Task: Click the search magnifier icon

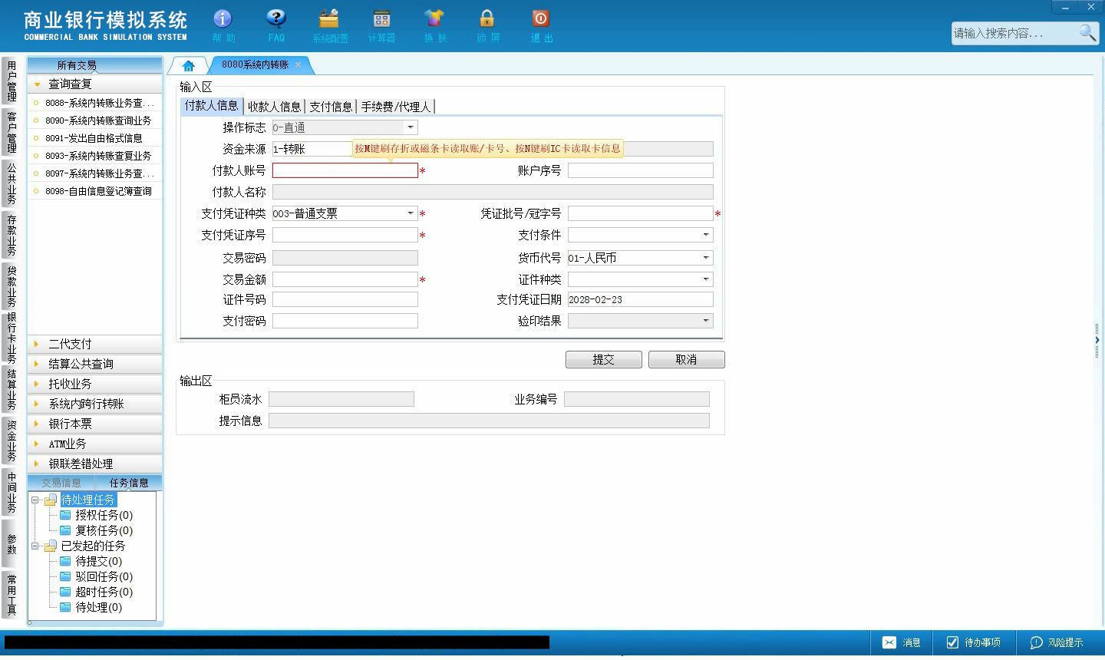Action: (x=1087, y=32)
